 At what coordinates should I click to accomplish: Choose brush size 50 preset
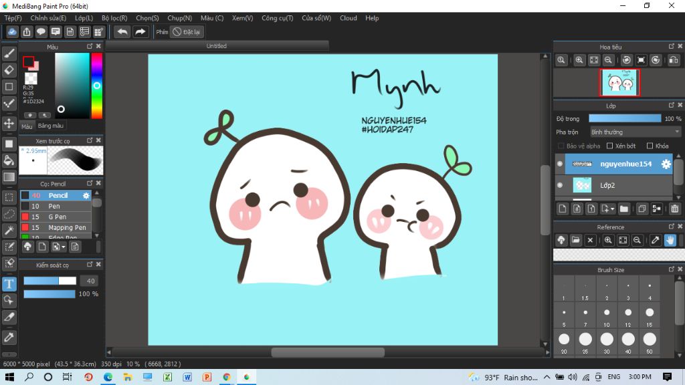click(650, 343)
